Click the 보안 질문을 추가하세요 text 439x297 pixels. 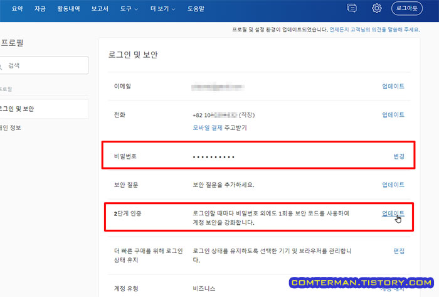tap(223, 185)
